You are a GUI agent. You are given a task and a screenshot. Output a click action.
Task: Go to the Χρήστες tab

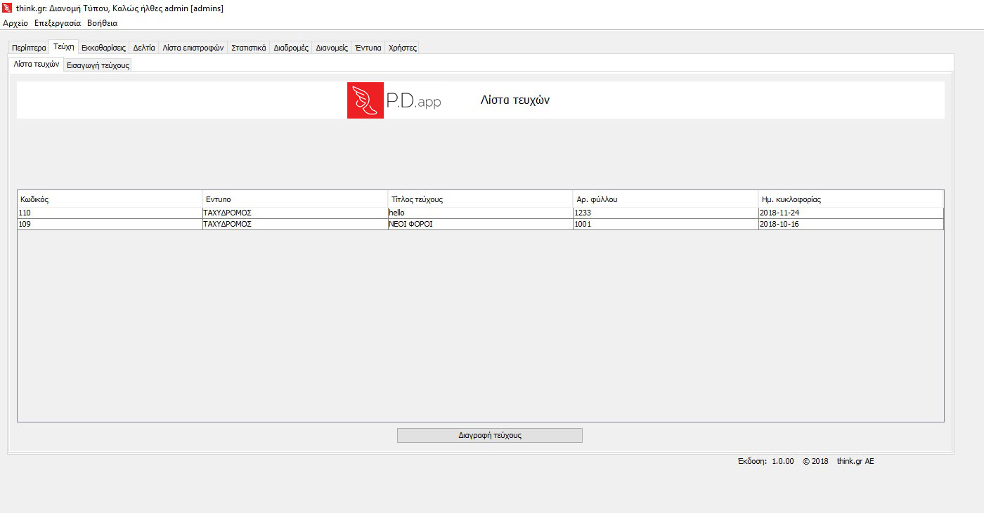pyautogui.click(x=403, y=48)
